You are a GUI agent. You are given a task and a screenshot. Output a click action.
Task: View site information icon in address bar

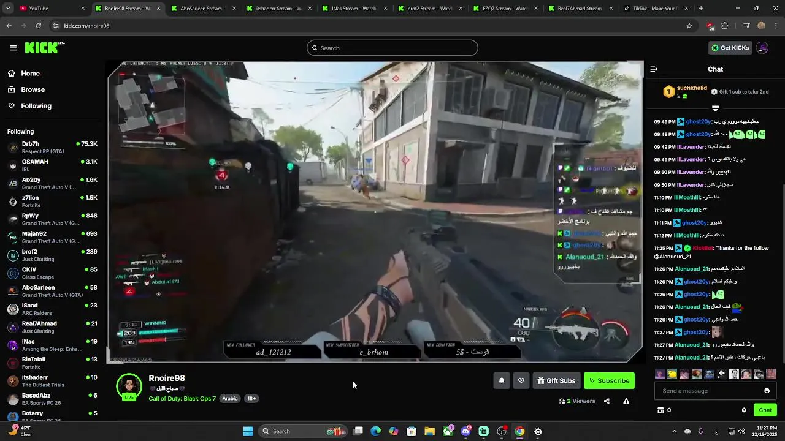56,26
